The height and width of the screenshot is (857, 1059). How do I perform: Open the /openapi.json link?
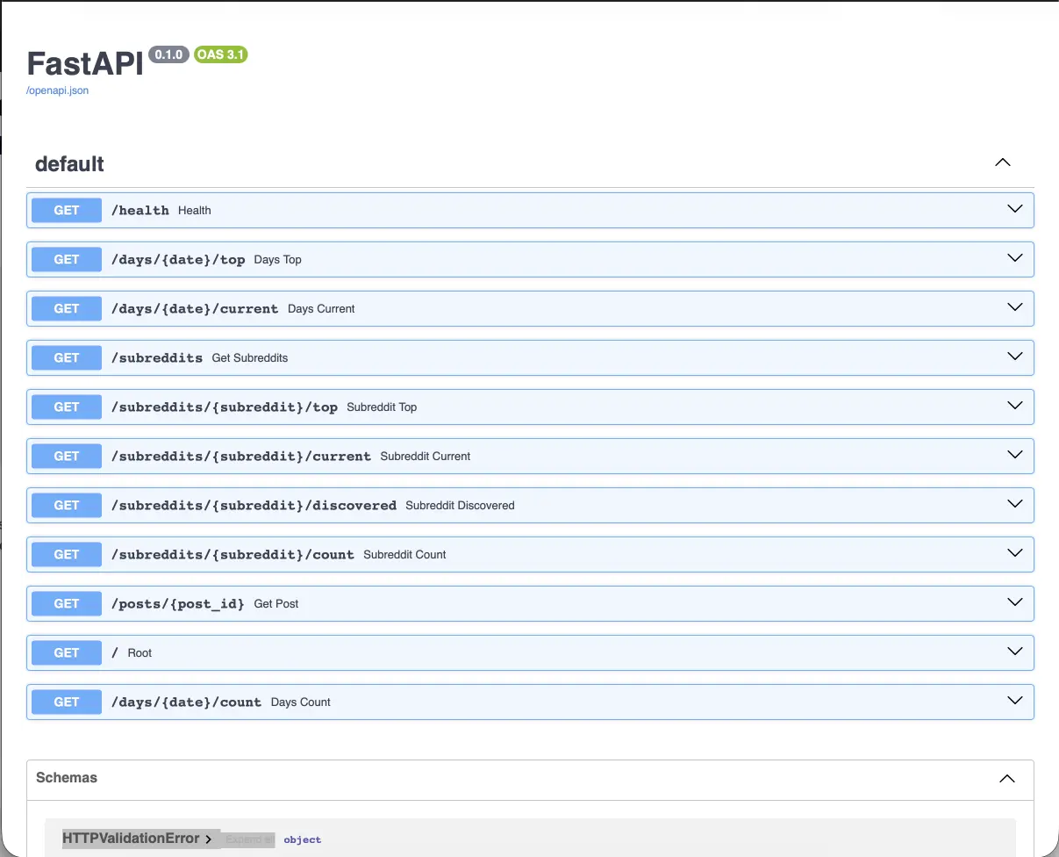tap(57, 90)
